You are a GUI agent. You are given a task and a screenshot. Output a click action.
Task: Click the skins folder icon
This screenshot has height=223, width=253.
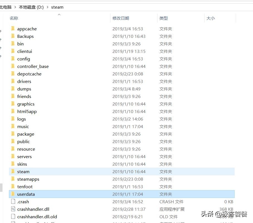(13, 164)
